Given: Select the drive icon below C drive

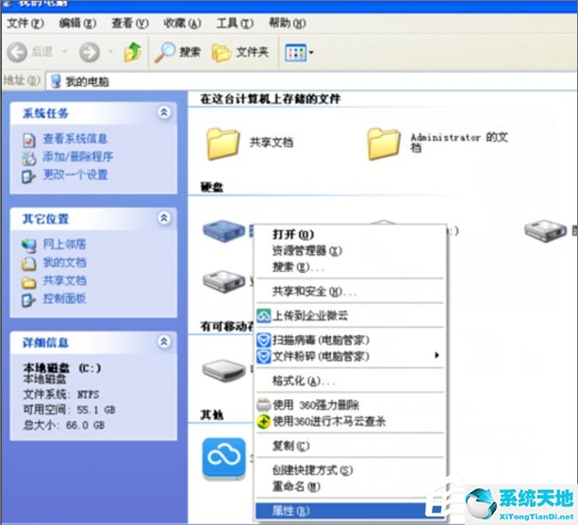Looking at the screenshot, I should tap(223, 281).
